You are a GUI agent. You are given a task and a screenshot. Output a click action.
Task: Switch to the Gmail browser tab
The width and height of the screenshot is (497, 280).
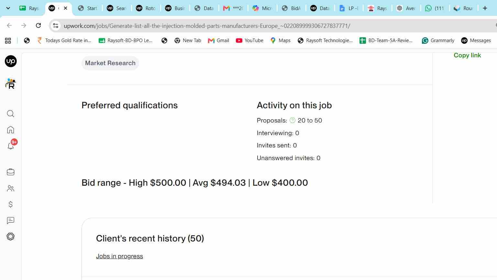tap(233, 8)
